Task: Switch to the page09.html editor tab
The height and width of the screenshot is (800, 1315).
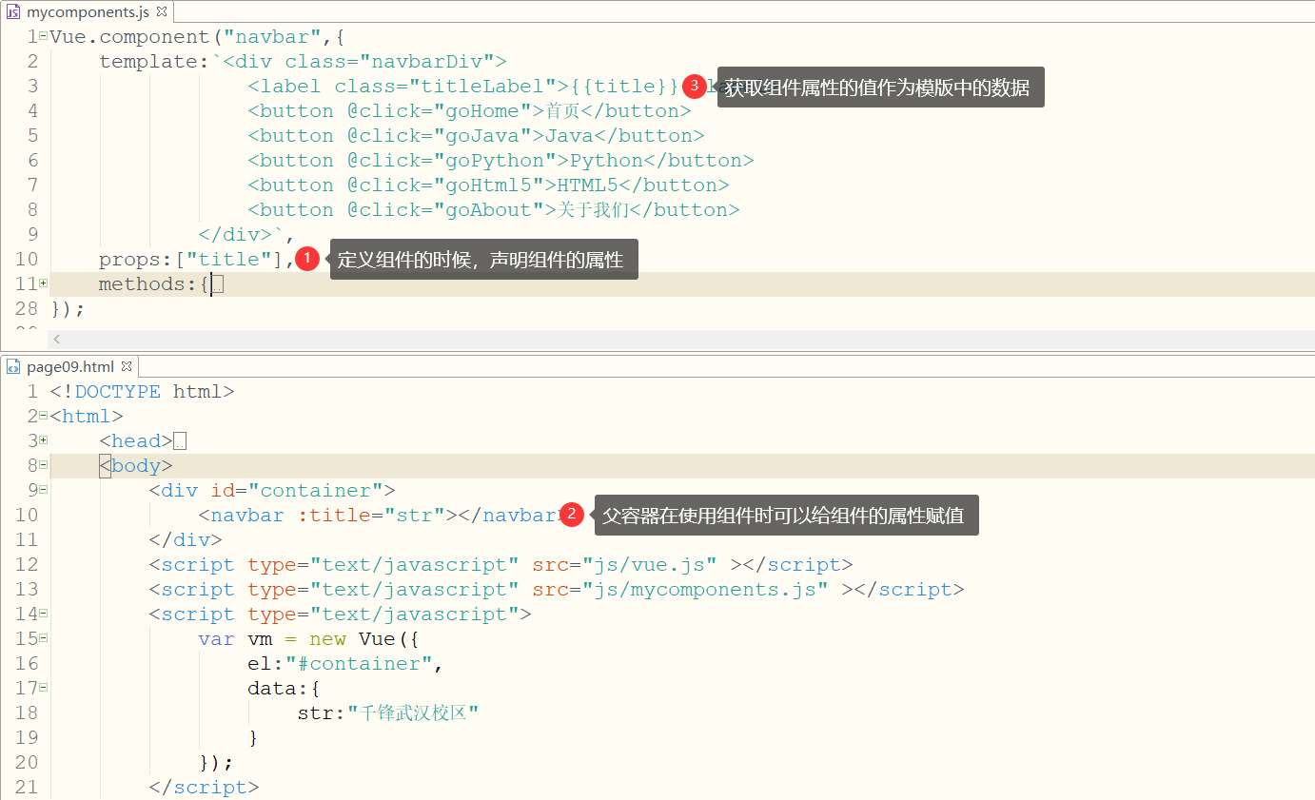Action: coord(70,366)
